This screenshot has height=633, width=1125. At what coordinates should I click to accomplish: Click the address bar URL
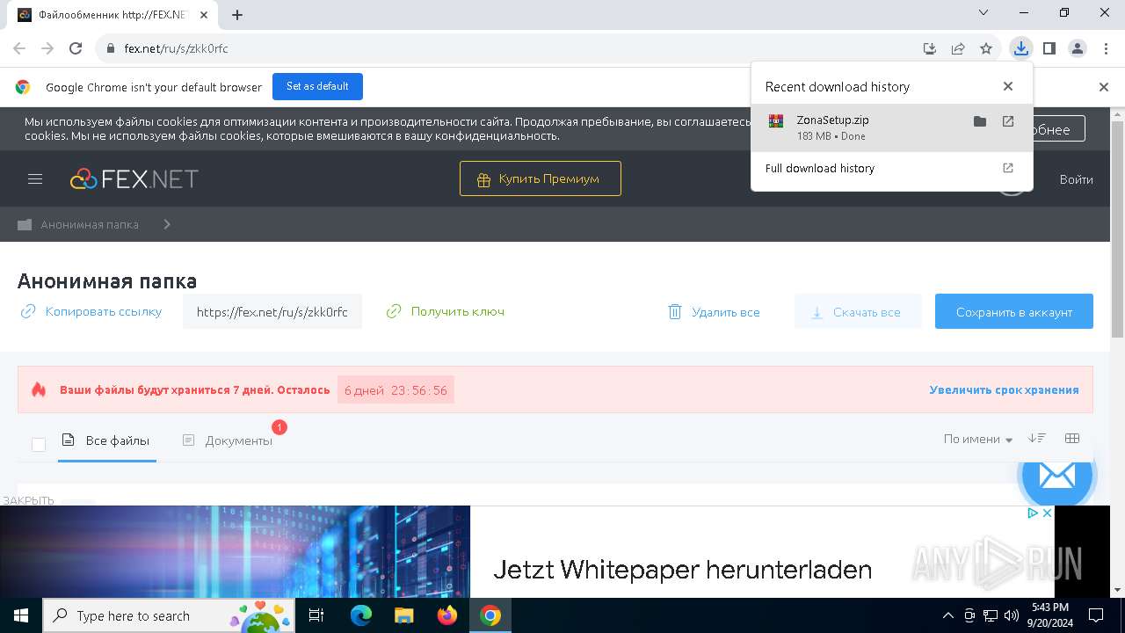click(176, 48)
